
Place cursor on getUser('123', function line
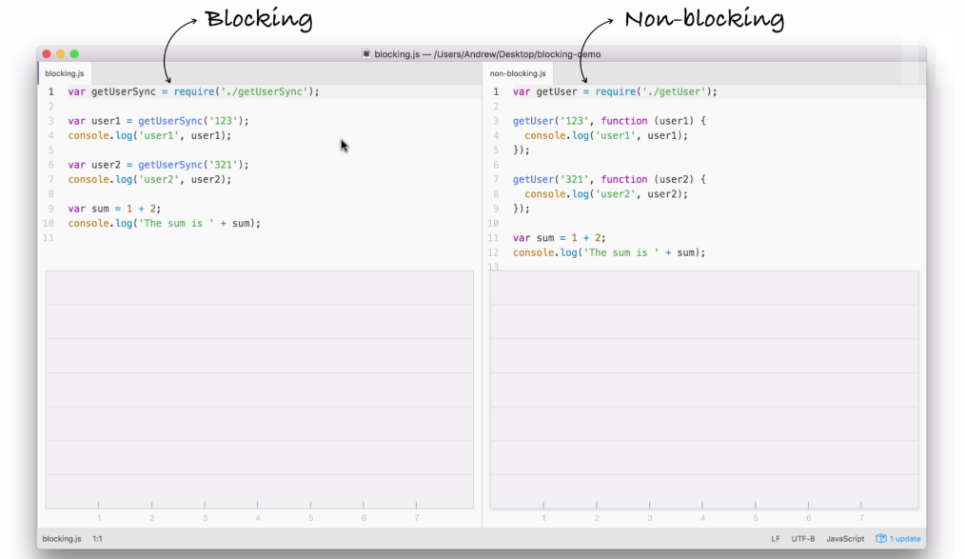pyautogui.click(x=609, y=121)
